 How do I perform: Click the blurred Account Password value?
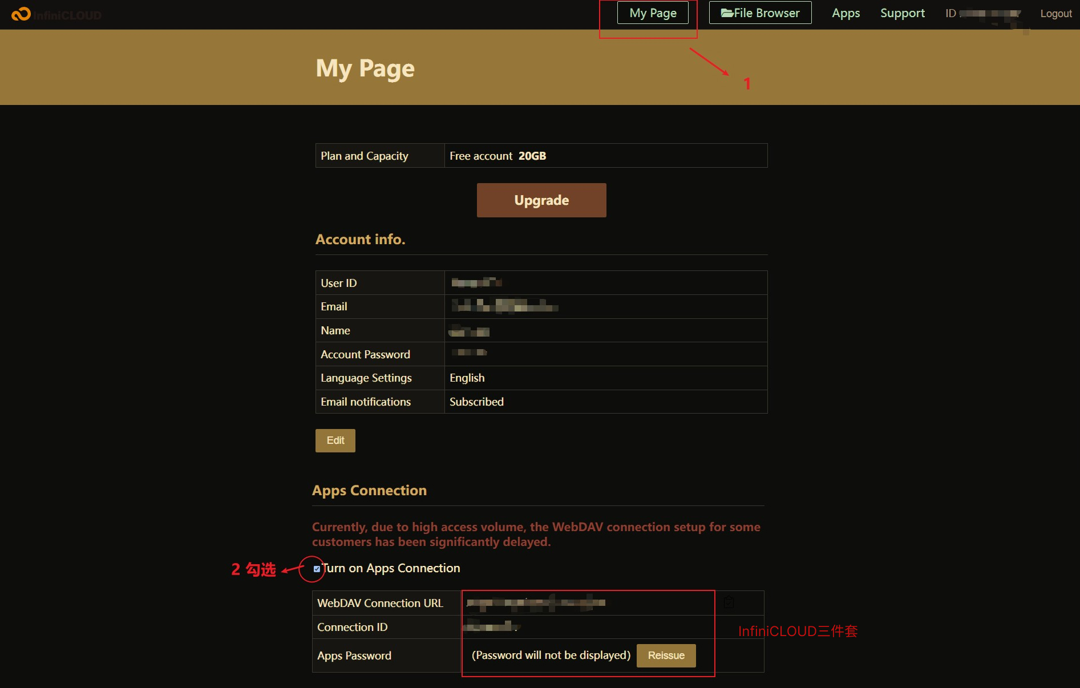click(x=469, y=353)
